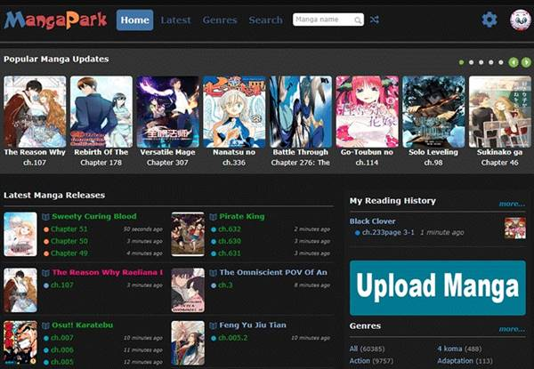Viewport: 534px width, 369px height.
Task: Expand Genres list with more link
Action: coord(512,329)
